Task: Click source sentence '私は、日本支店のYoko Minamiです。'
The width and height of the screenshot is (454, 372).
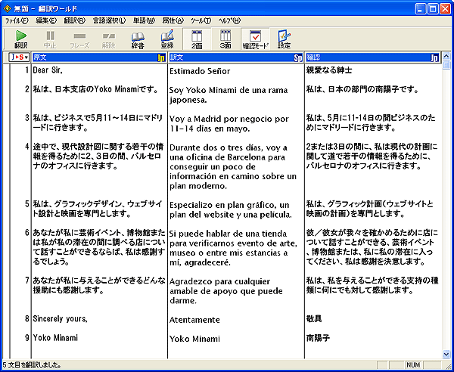Action: coord(95,89)
